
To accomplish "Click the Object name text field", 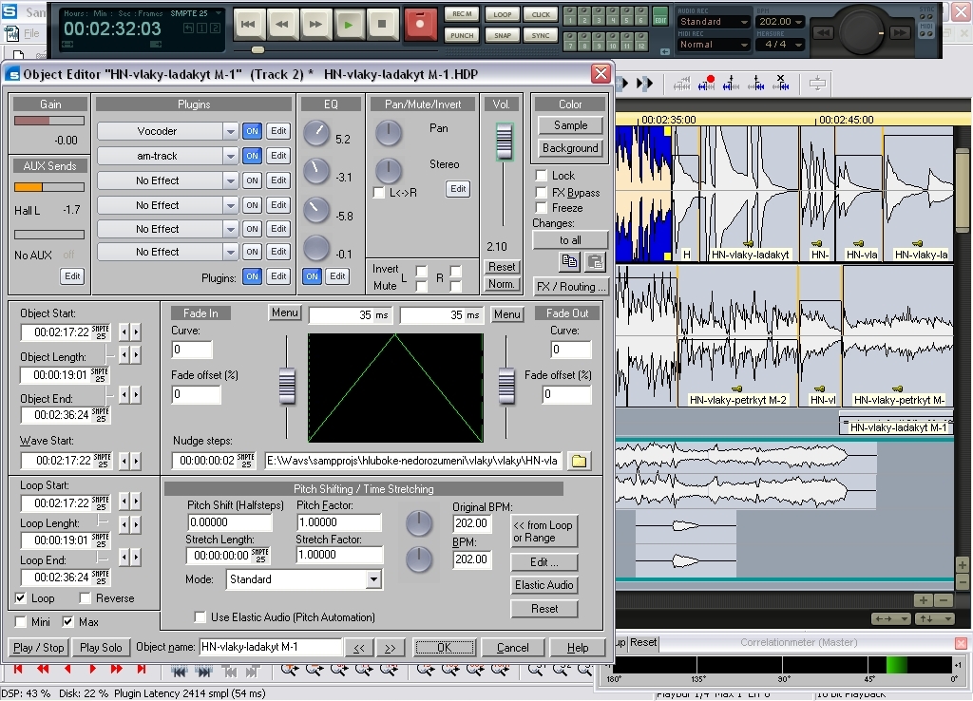I will 270,647.
